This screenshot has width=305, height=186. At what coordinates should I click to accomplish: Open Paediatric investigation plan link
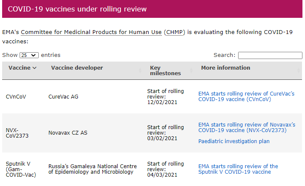(234, 141)
